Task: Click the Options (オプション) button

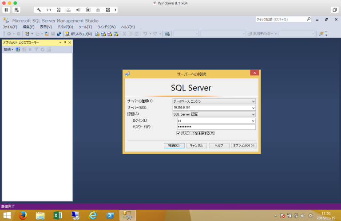Action: (x=244, y=146)
